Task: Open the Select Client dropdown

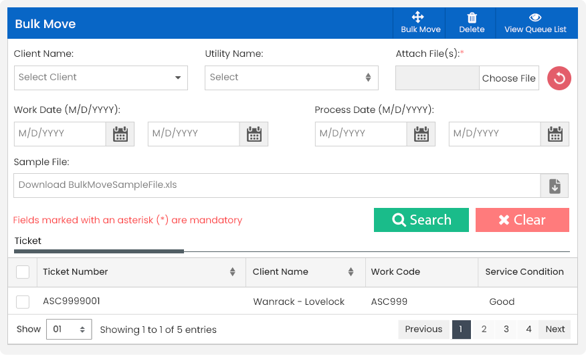Action: pos(101,78)
